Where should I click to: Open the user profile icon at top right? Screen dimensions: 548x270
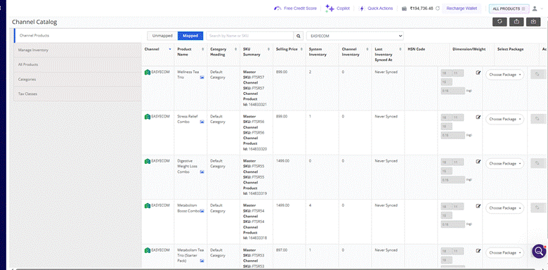pos(534,8)
